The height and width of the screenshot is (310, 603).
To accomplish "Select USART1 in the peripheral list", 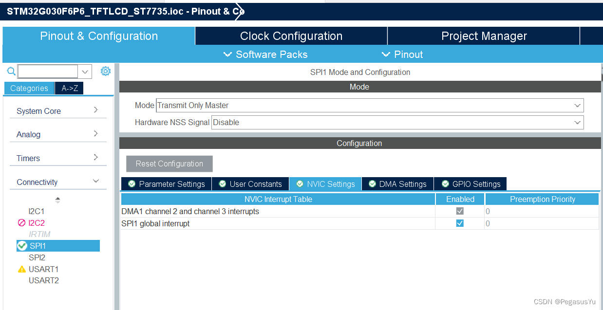I will click(43, 269).
